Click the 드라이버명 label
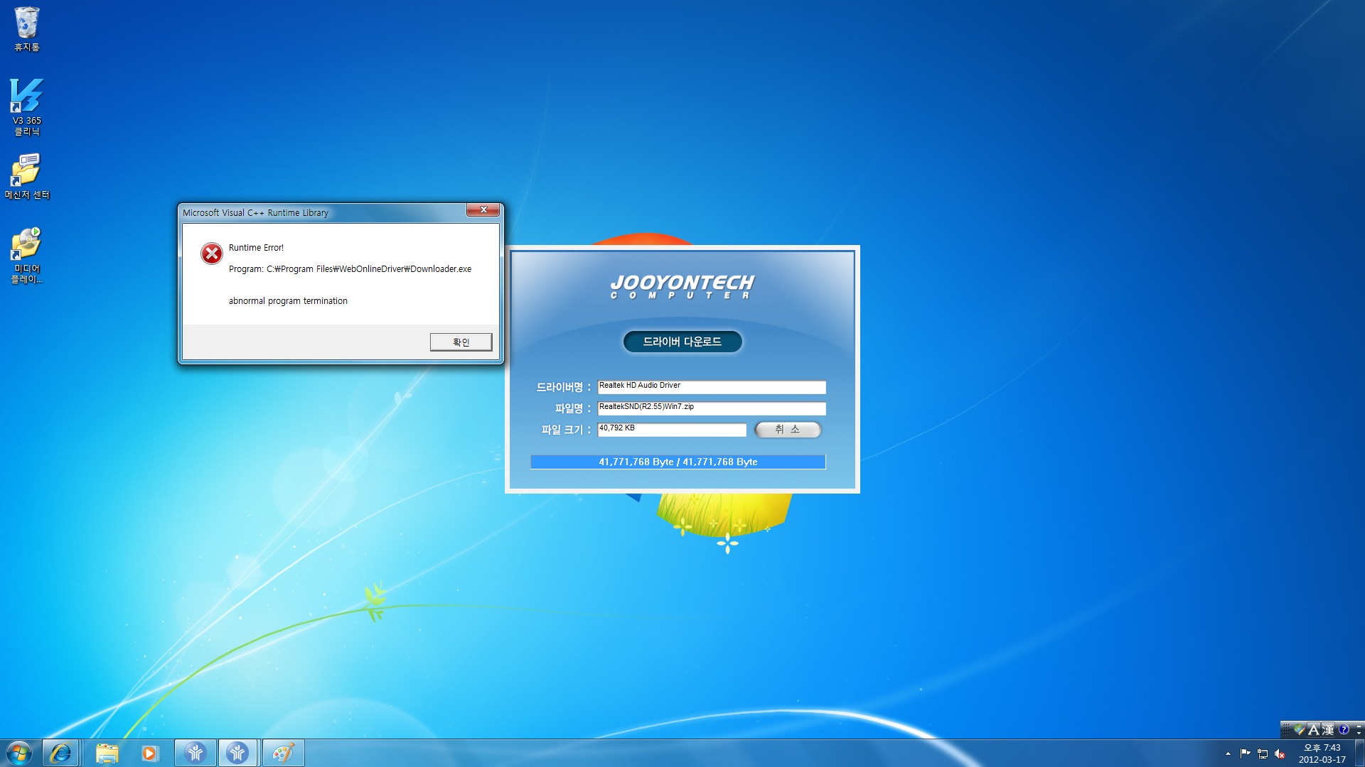Image resolution: width=1365 pixels, height=767 pixels. tap(563, 387)
